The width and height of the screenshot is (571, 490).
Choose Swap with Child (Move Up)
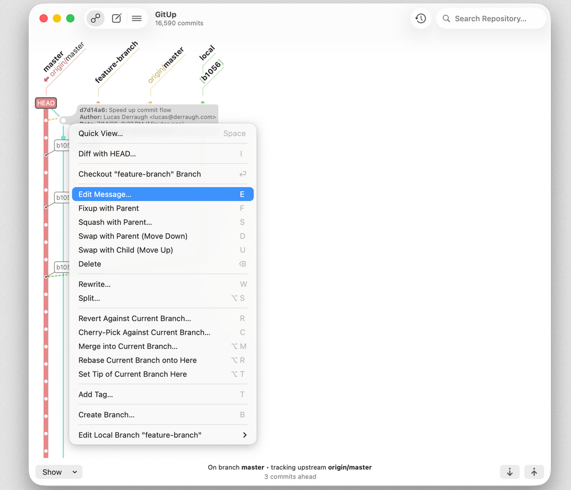point(163,250)
